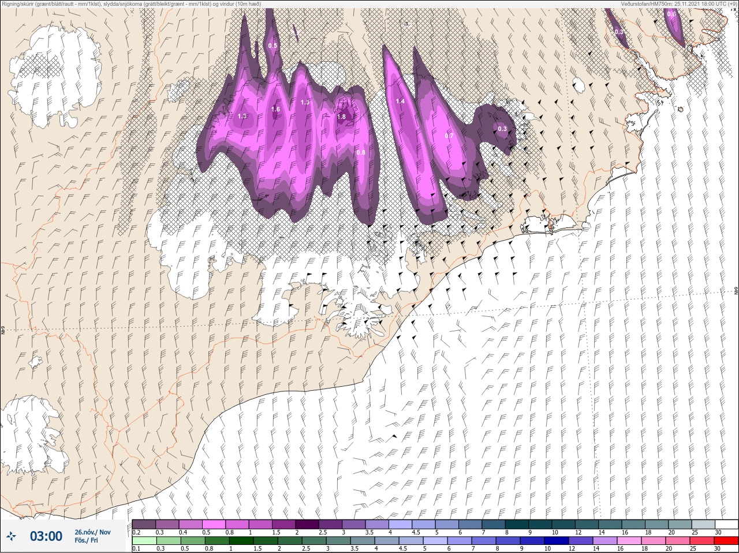Select the bright red 30 legend swatch

point(726,541)
